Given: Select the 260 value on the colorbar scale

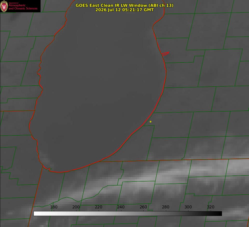Looking at the screenshot, I should click(x=143, y=207).
